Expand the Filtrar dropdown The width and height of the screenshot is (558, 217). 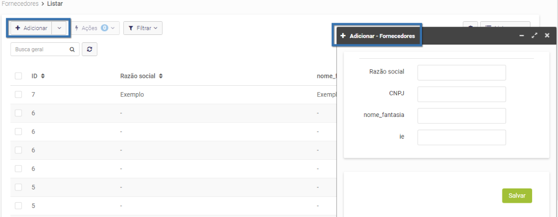(x=143, y=28)
